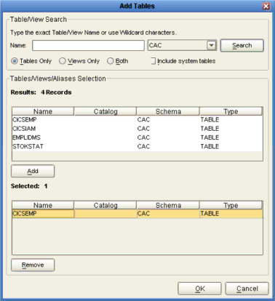
Task: Cancel the Add Tables dialog
Action: [247, 289]
